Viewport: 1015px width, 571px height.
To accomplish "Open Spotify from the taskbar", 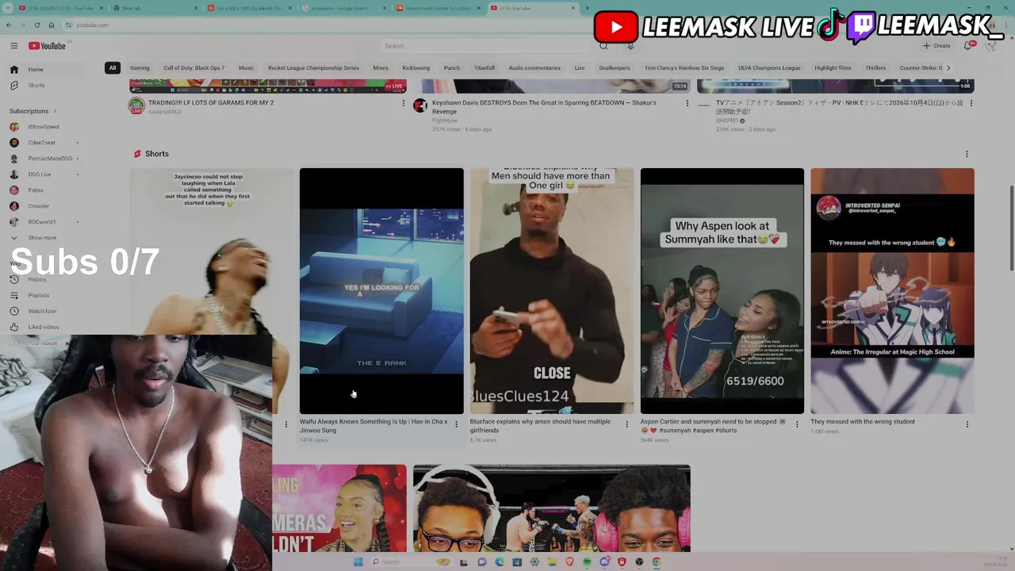I will click(x=587, y=561).
